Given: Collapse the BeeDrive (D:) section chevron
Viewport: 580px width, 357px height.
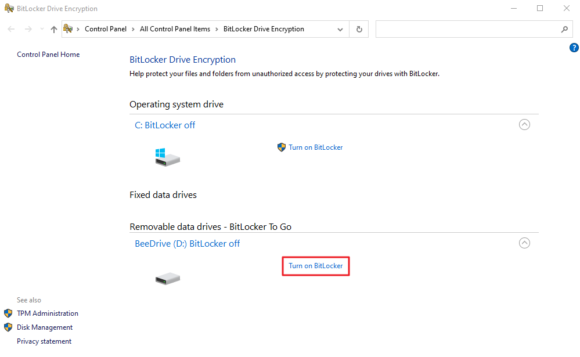Looking at the screenshot, I should coord(524,243).
